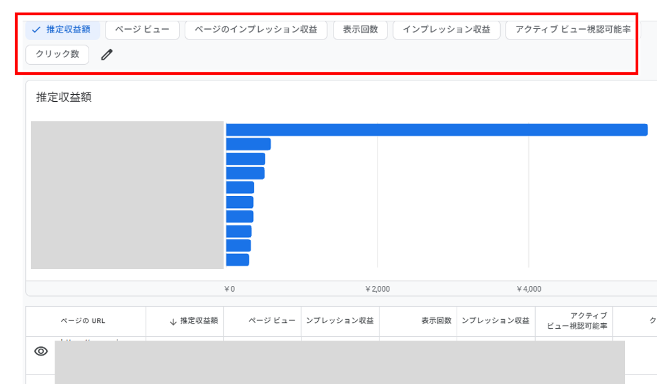Click the second bar in the chart
The width and height of the screenshot is (657, 384).
tap(248, 144)
